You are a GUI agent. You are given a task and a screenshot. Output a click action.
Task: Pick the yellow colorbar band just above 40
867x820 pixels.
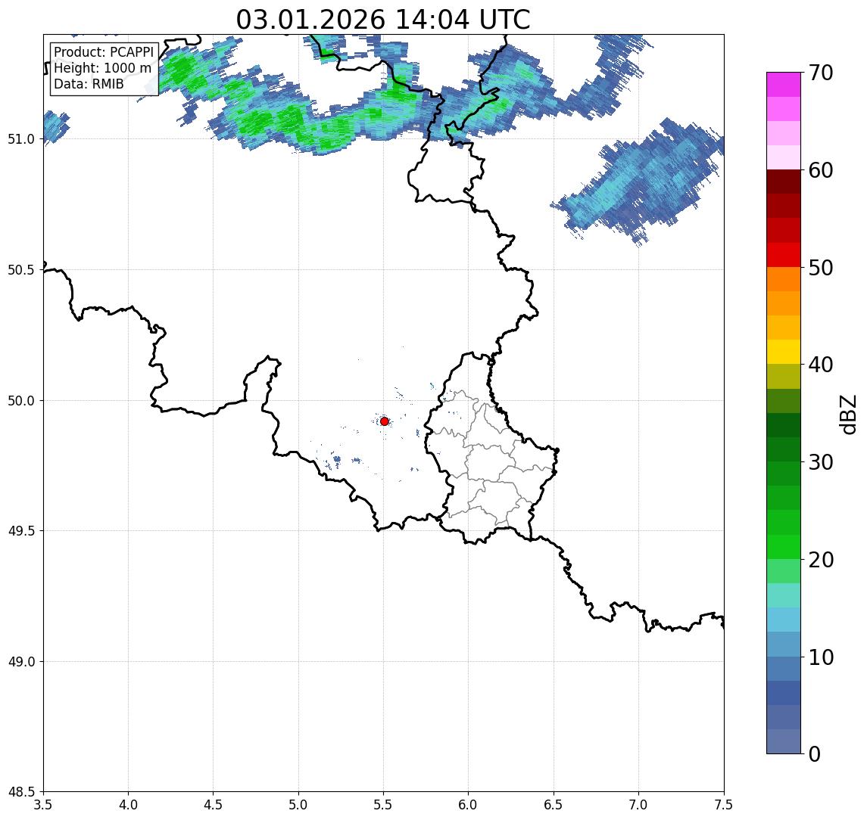(x=784, y=352)
